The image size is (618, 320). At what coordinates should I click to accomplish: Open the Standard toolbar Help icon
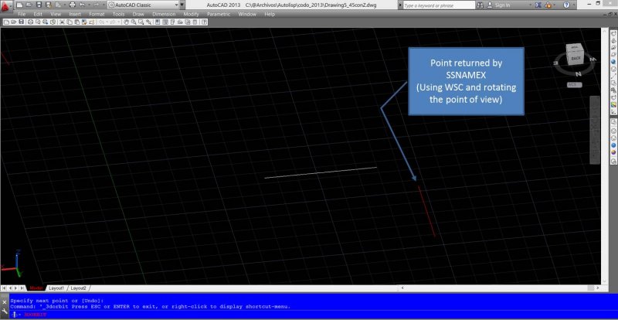tap(204, 22)
